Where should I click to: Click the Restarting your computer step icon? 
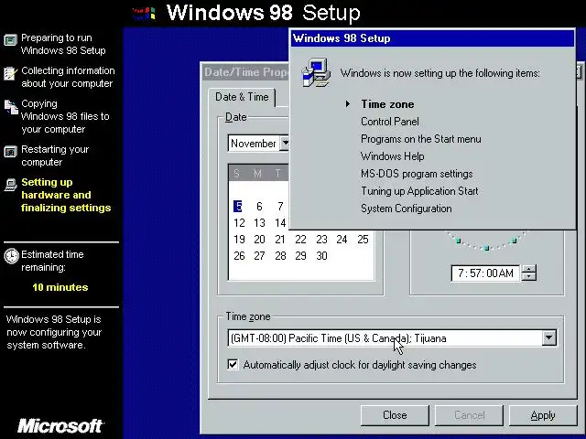(x=10, y=152)
